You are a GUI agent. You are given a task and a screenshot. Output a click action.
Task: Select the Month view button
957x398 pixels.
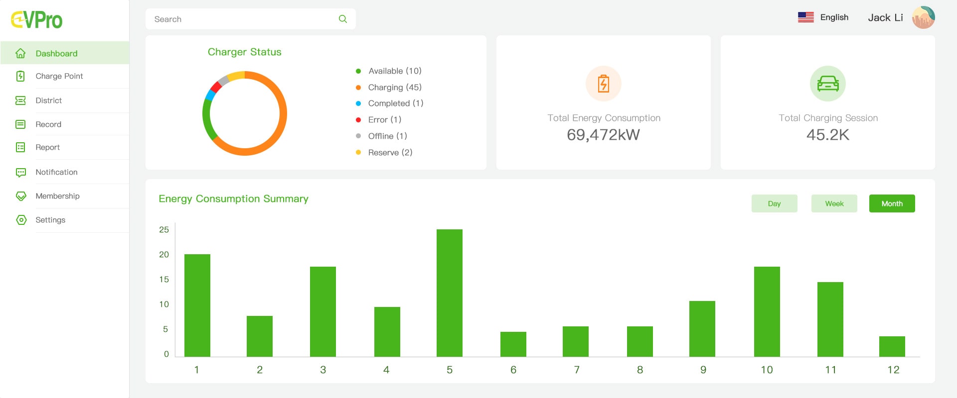click(892, 203)
